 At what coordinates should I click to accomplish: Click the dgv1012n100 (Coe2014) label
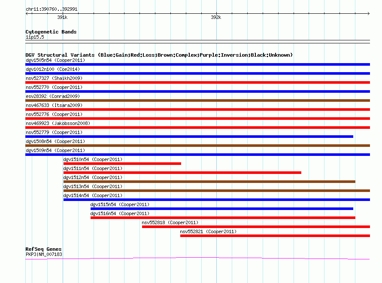pyautogui.click(x=53, y=69)
